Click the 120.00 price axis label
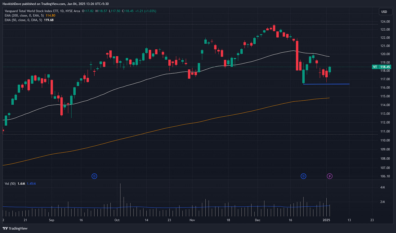Screen dimensions: 396x233 [385, 54]
